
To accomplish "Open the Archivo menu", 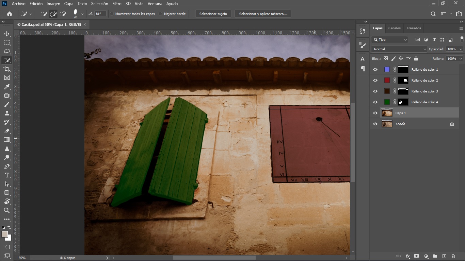I will (19, 4).
